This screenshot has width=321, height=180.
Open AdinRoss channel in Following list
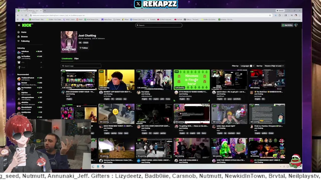[30, 52]
